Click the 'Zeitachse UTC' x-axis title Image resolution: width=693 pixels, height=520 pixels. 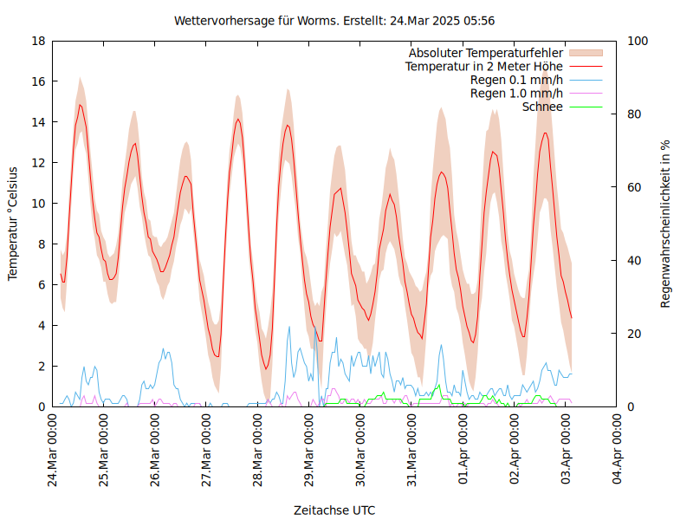click(334, 510)
